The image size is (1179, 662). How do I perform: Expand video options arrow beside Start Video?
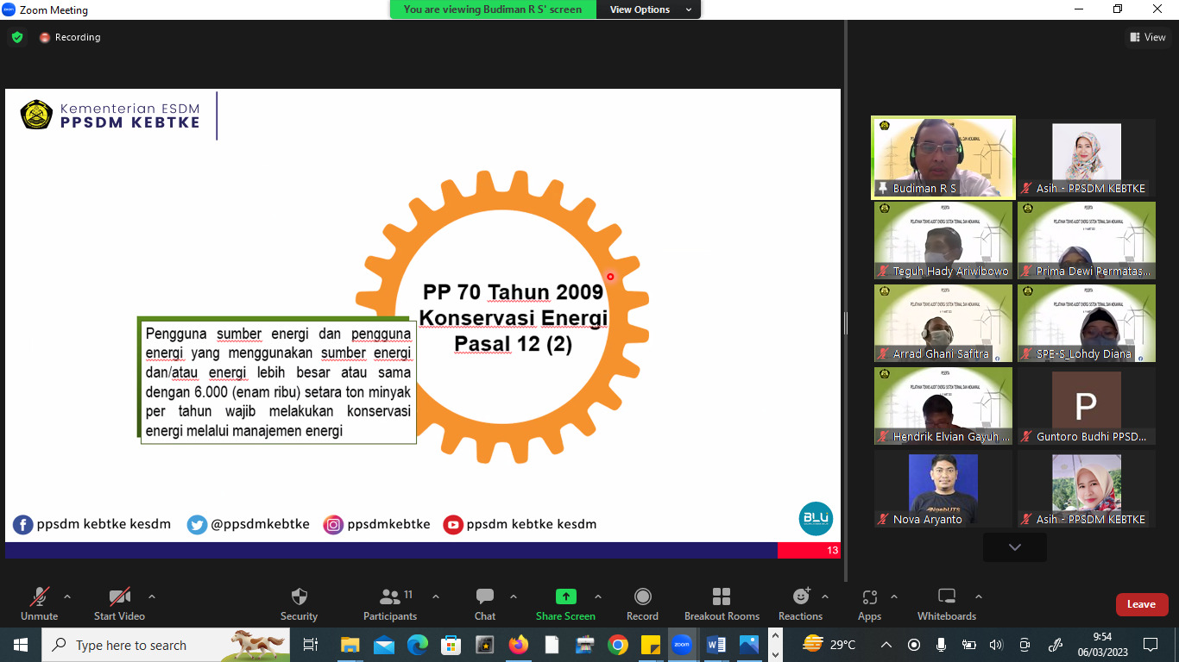point(152,596)
